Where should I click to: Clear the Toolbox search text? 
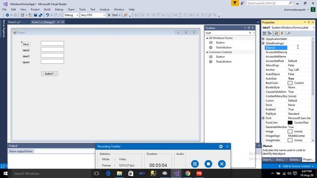pyautogui.click(x=250, y=33)
